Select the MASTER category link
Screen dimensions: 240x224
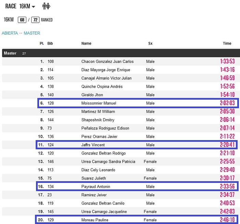pos(32,33)
